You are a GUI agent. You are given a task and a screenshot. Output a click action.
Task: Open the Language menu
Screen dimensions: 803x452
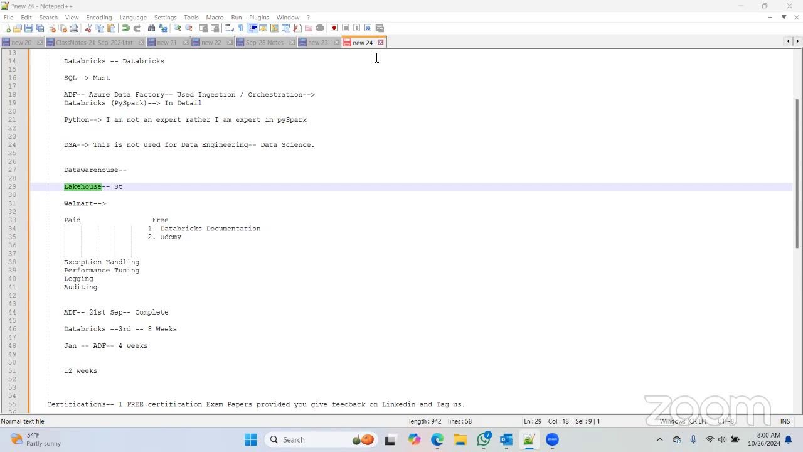tap(132, 18)
